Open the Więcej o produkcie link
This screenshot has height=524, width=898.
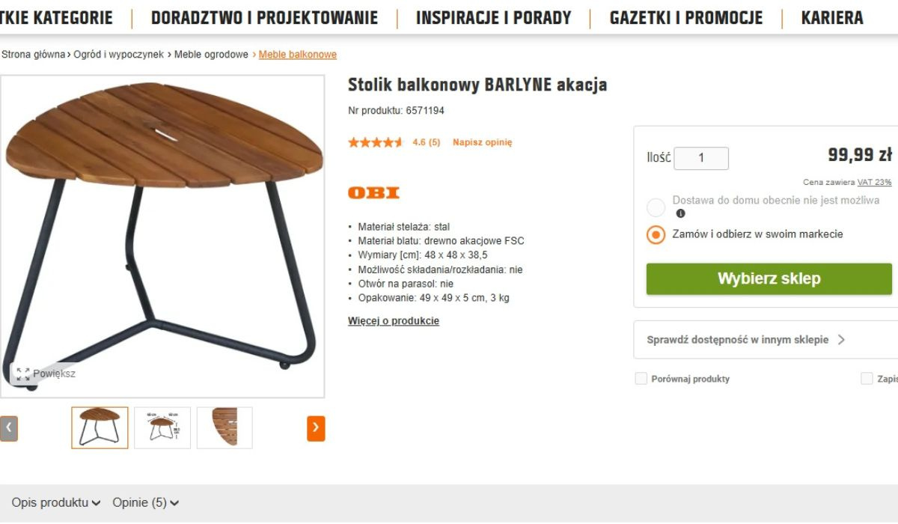[394, 321]
